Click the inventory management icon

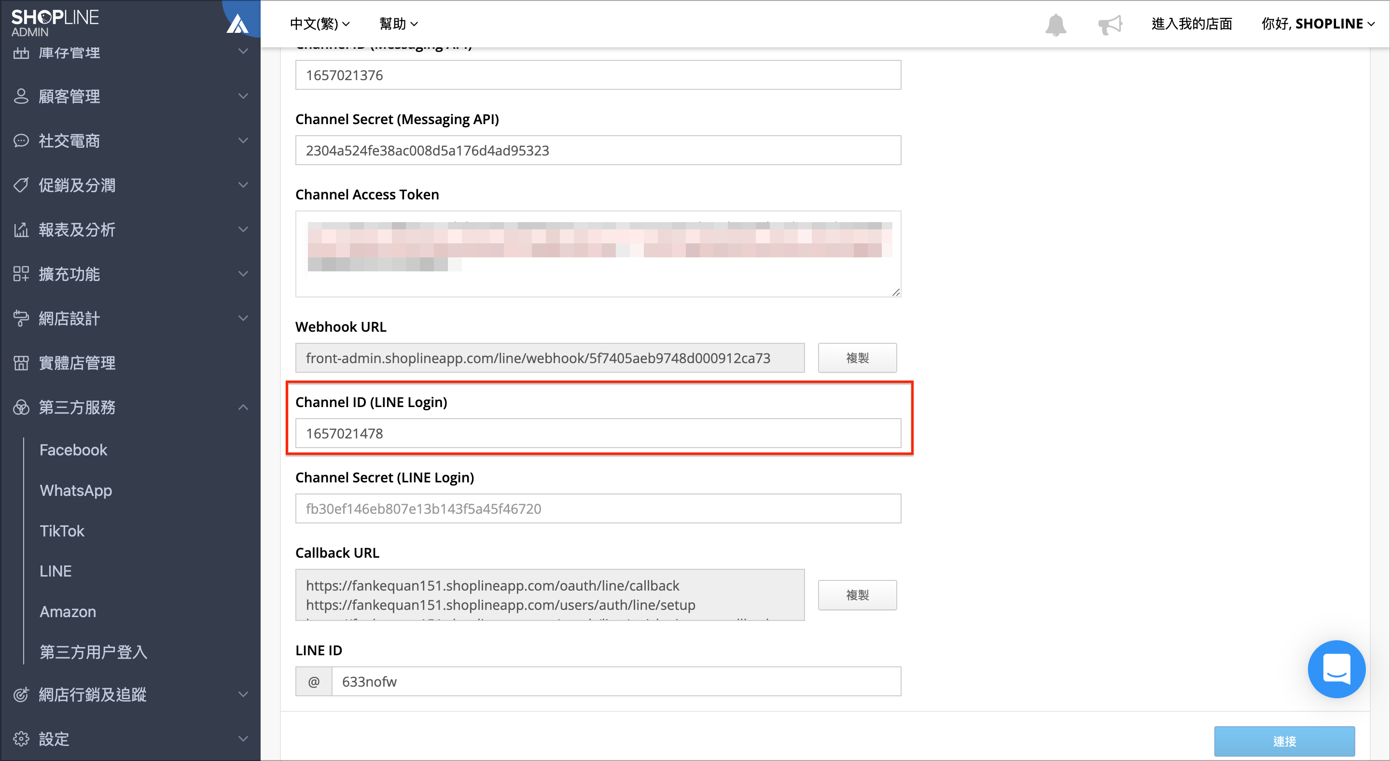tap(20, 52)
